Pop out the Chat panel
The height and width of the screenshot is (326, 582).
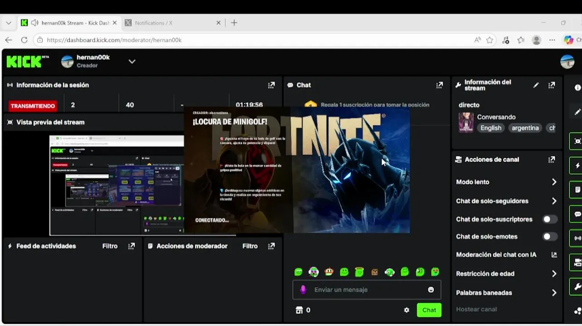point(439,85)
